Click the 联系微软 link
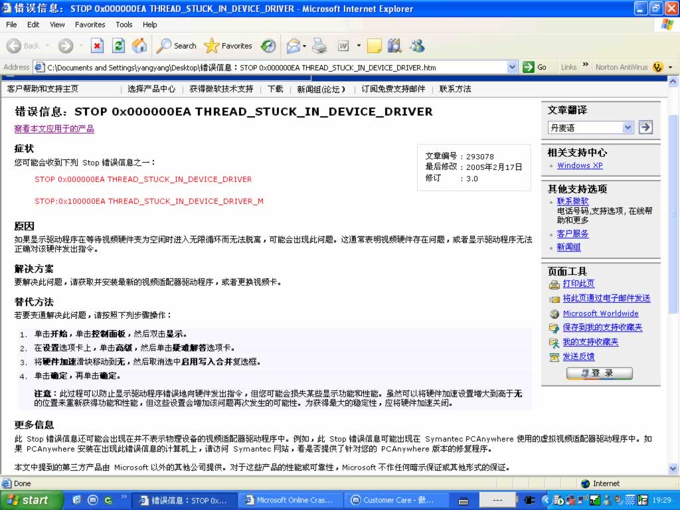This screenshot has width=680, height=510. pyautogui.click(x=572, y=201)
